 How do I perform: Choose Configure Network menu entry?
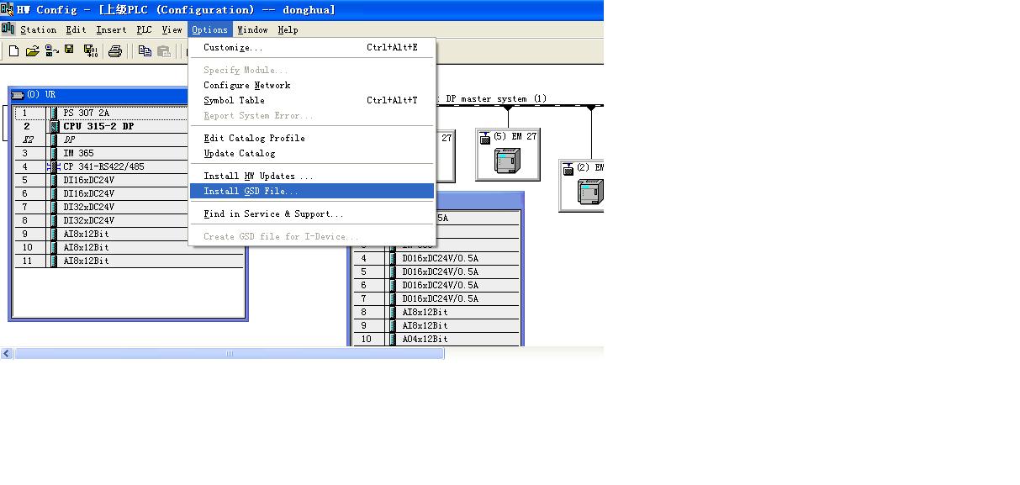tap(312, 85)
